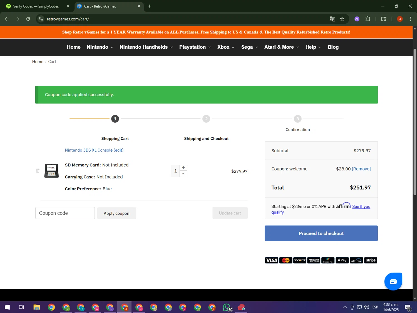Click the purple extension icon in toolbar

(x=357, y=19)
